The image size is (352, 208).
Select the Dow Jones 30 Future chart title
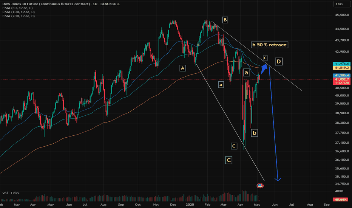coord(61,4)
